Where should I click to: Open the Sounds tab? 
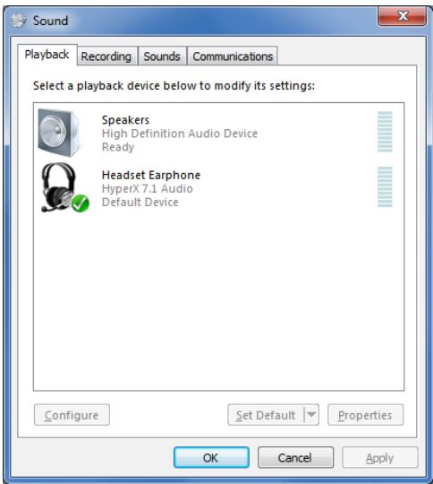[162, 56]
